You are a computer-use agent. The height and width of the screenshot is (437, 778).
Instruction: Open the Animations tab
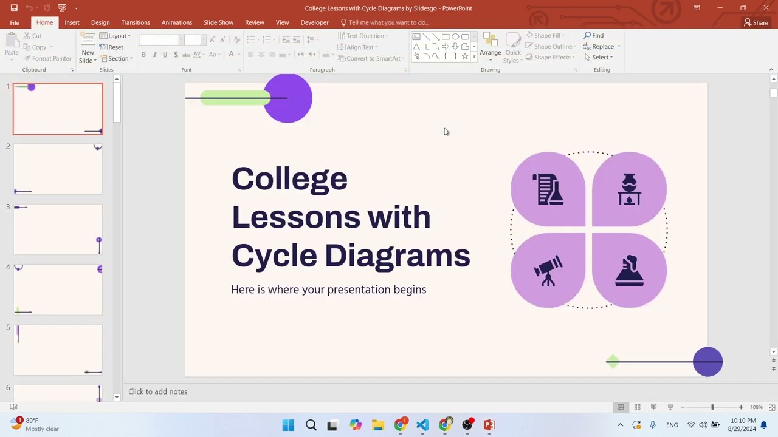[x=177, y=22]
